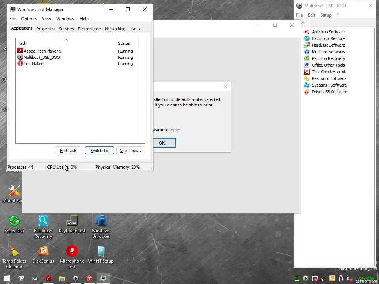Click the Switch To button
Viewport: 379px width, 284px height.
(x=99, y=151)
